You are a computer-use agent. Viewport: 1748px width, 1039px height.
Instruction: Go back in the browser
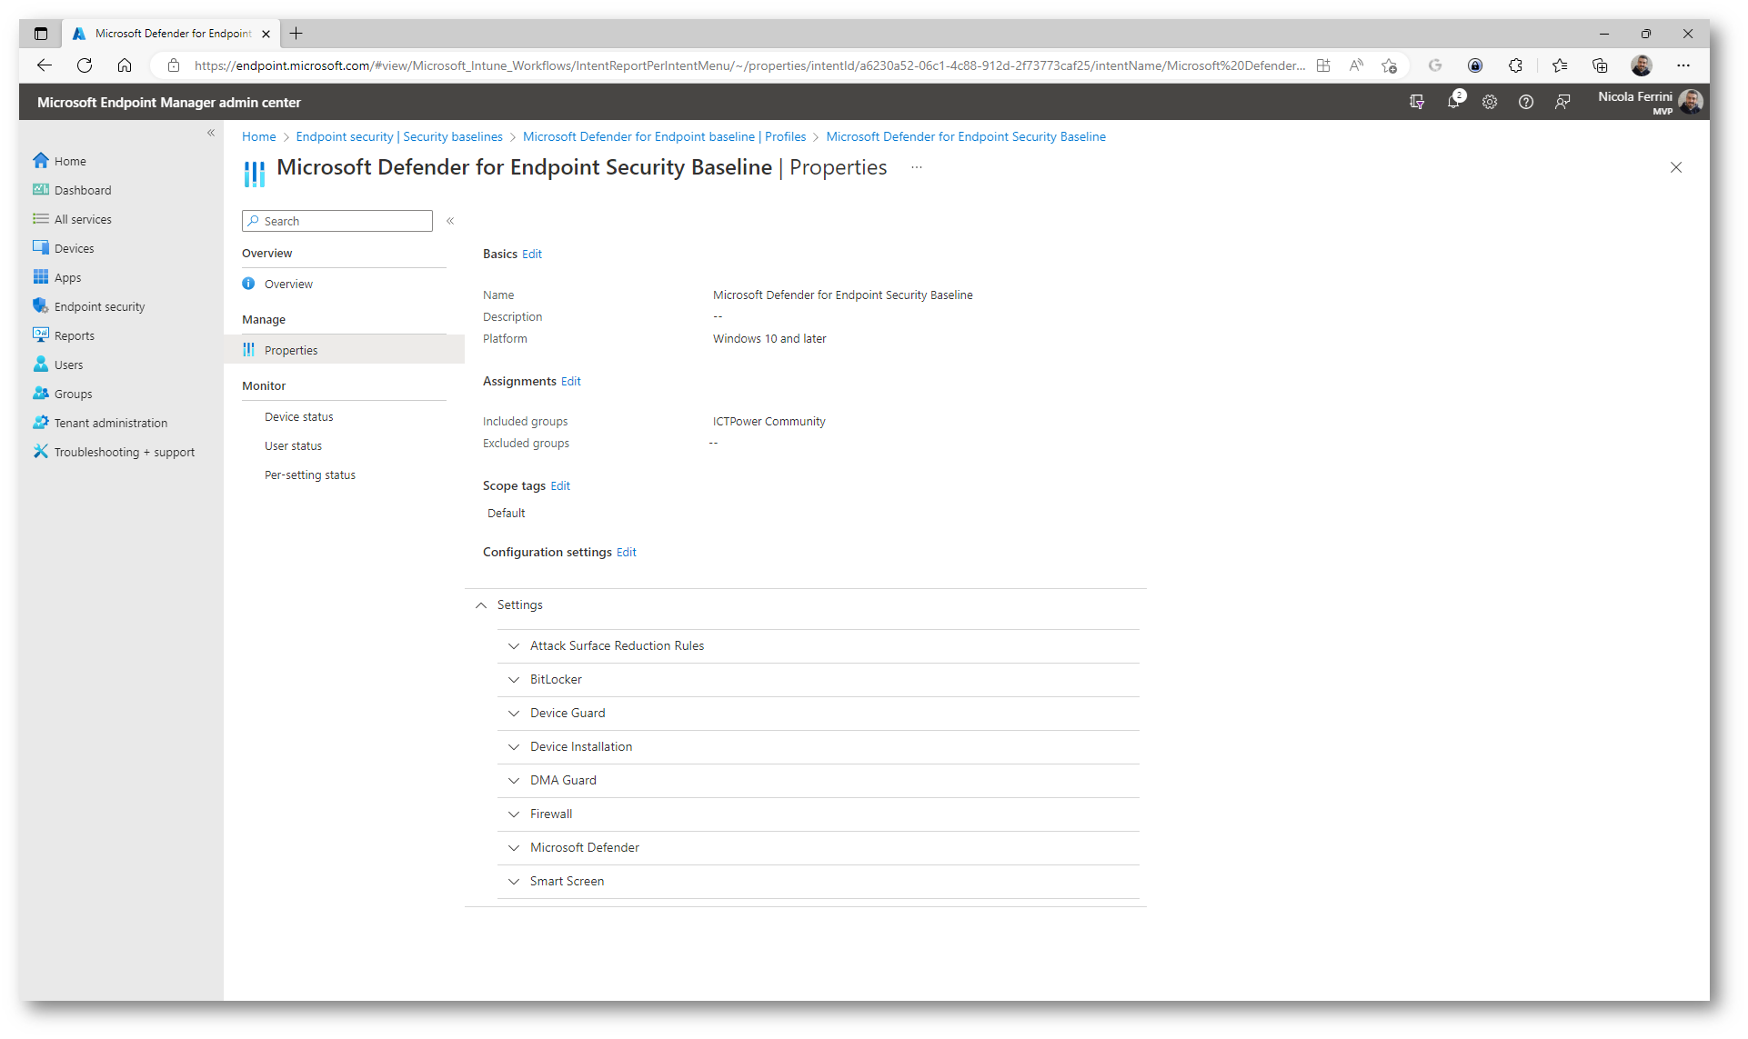tap(45, 65)
